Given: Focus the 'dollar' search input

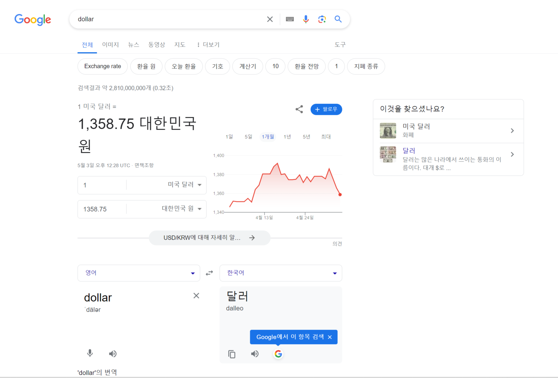Looking at the screenshot, I should tap(170, 19).
